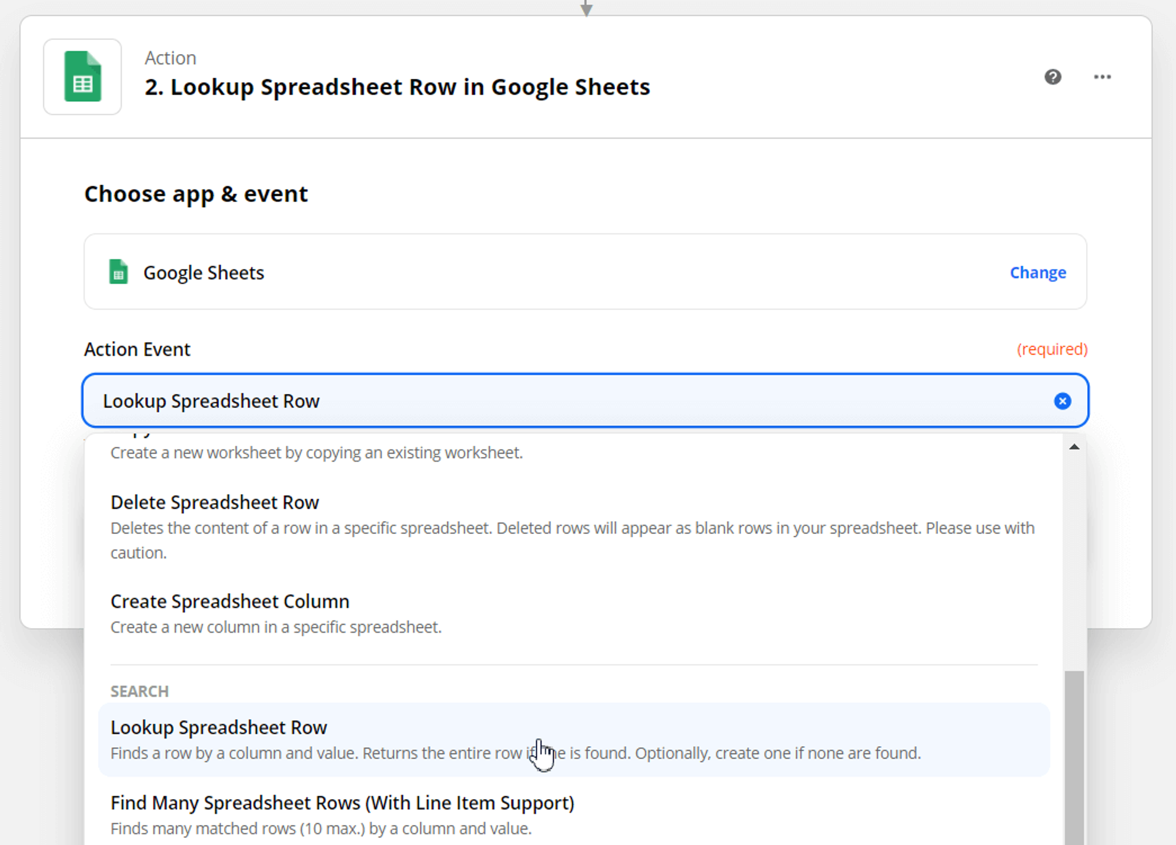Open the help question mark icon
This screenshot has height=845, width=1176.
click(1053, 77)
